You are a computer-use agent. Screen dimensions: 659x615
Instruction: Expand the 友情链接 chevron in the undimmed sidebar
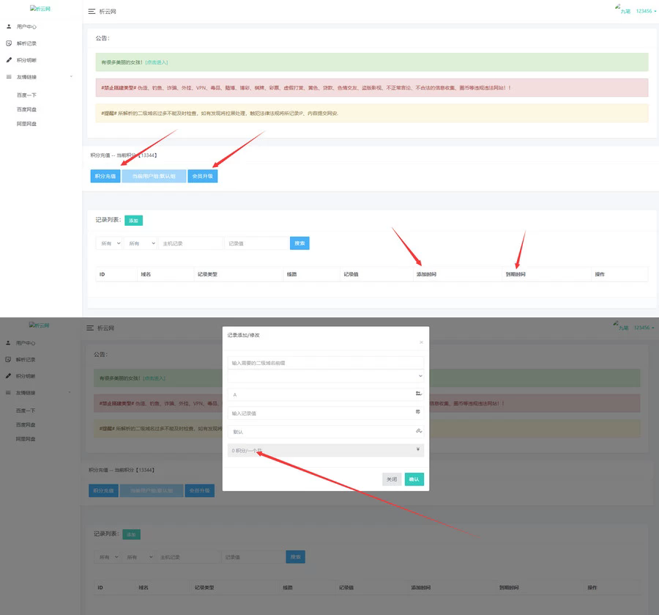71,77
